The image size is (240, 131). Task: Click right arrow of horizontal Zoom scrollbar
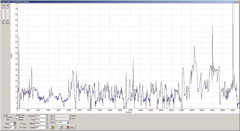[70, 115]
